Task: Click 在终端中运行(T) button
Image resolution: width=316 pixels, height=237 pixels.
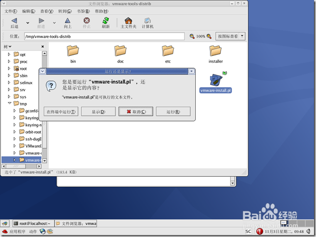Action: coord(61,112)
